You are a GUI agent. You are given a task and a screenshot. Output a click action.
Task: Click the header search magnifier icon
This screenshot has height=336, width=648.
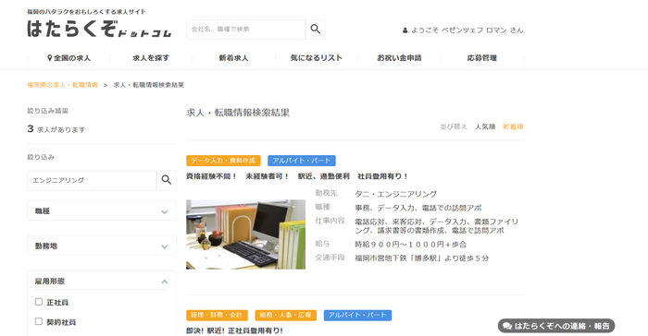(316, 30)
